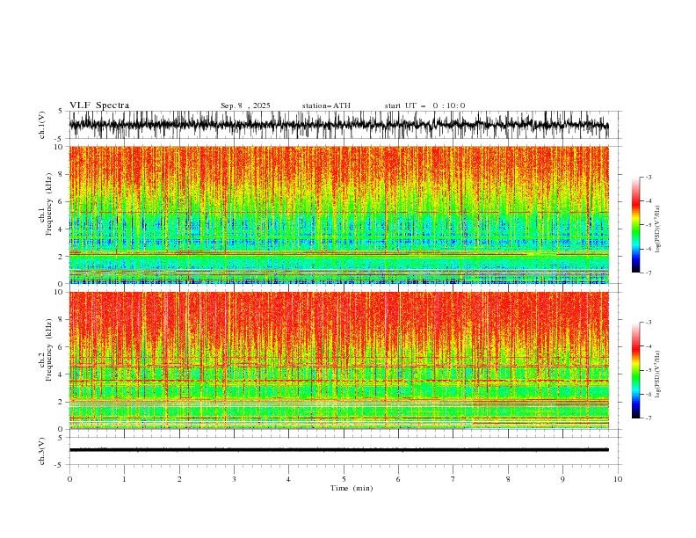Click the "Time (min)" axis label
The height and width of the screenshot is (538, 696).
pos(352,488)
